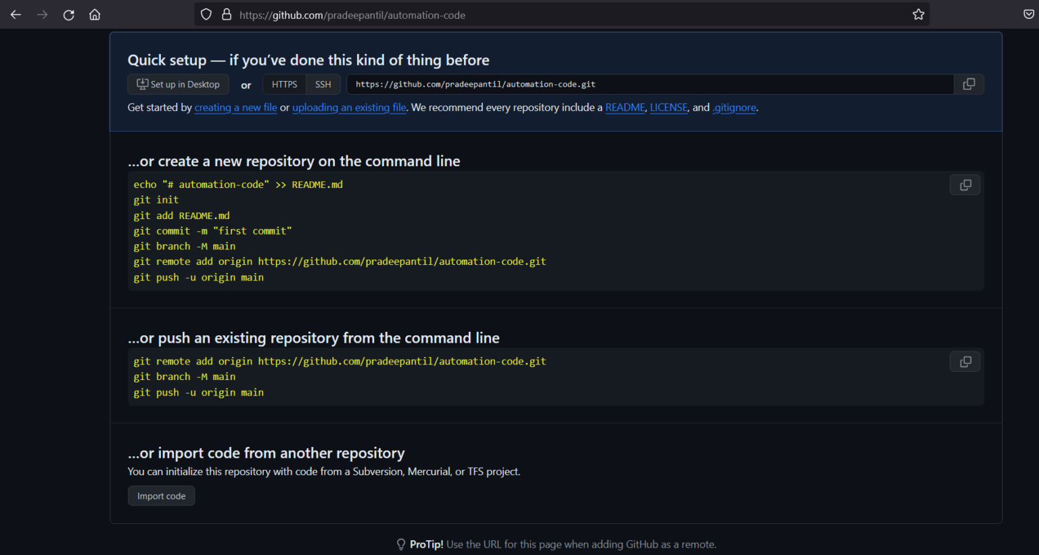Follow the README link
Image resolution: width=1039 pixels, height=555 pixels.
pyautogui.click(x=625, y=107)
